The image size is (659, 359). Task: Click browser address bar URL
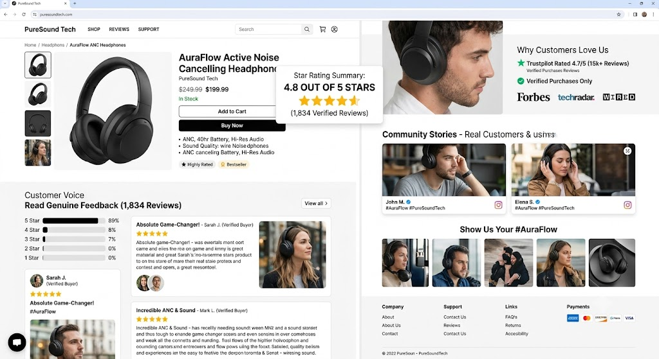click(56, 14)
